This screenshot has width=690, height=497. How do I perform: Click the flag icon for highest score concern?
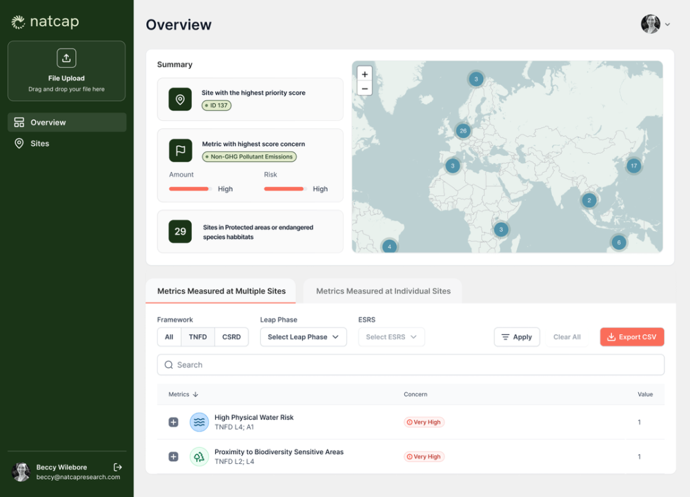pos(180,150)
